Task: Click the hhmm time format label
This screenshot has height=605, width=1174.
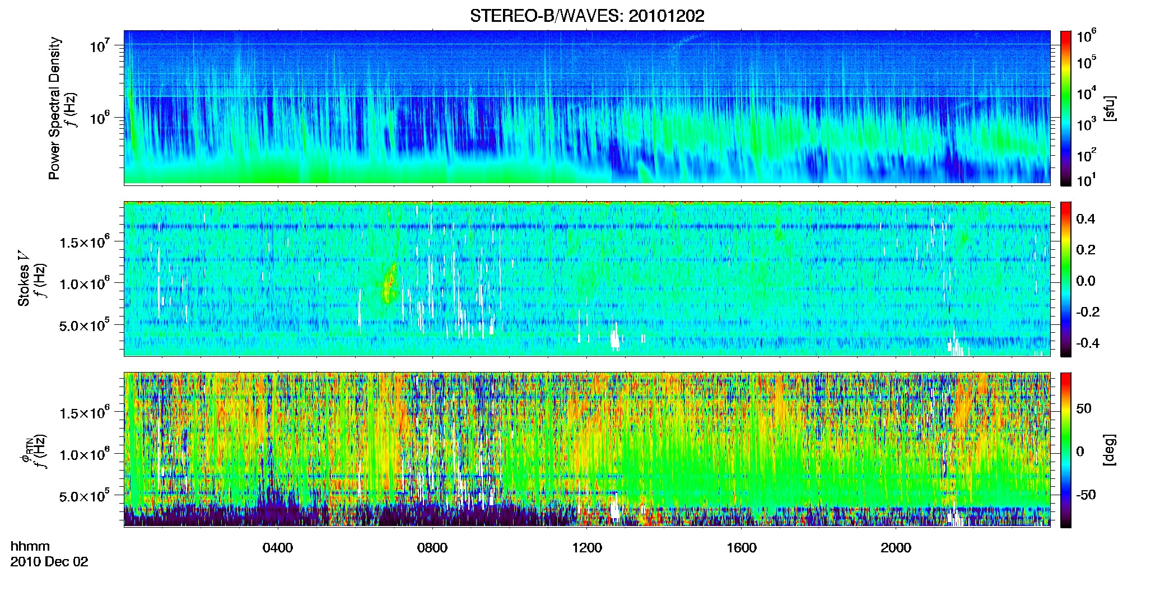Action: (30, 547)
